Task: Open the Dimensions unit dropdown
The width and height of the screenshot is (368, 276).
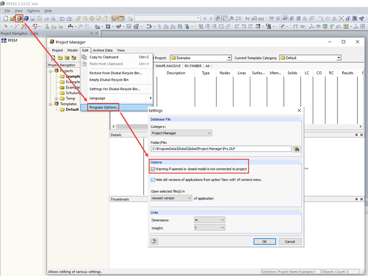Action: coord(210,220)
